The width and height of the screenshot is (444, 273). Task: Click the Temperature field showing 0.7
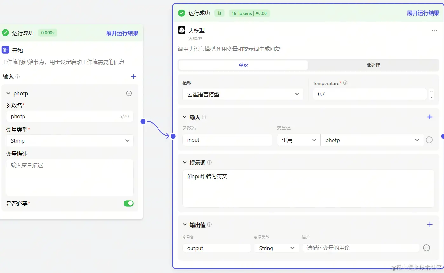pyautogui.click(x=370, y=94)
